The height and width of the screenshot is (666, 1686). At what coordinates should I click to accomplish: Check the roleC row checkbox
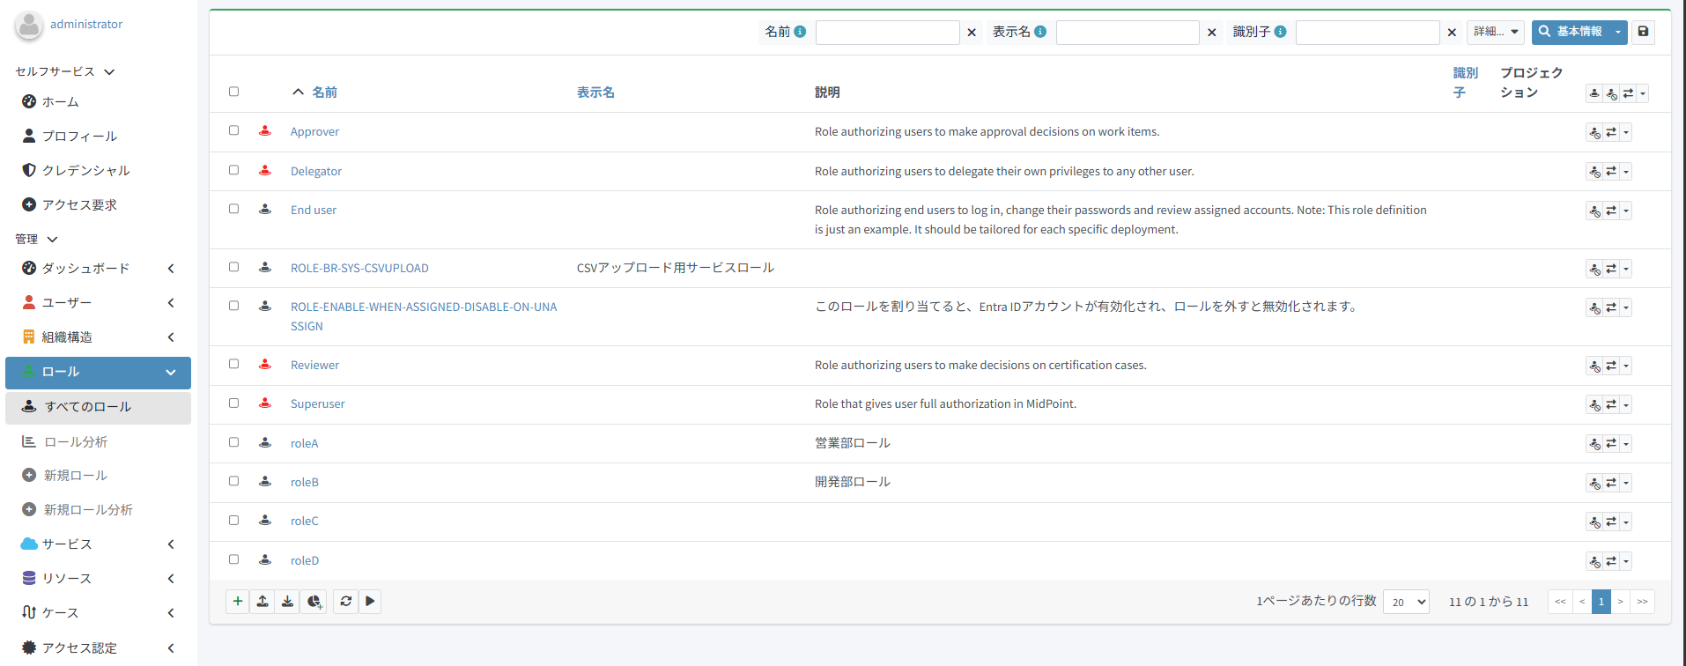[x=233, y=520]
